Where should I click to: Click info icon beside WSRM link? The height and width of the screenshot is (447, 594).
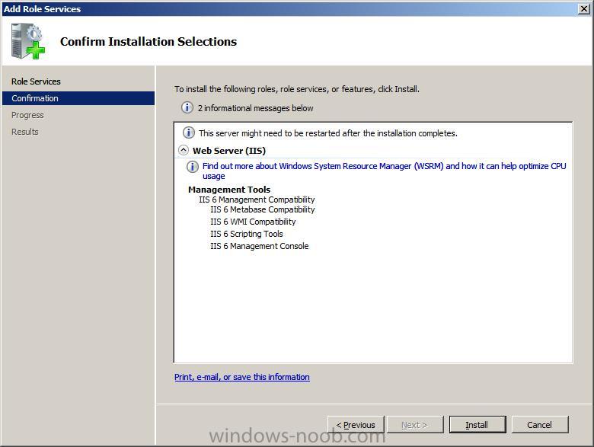click(x=193, y=166)
